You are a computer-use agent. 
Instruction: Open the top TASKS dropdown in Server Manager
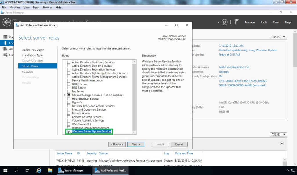[x=278, y=37]
